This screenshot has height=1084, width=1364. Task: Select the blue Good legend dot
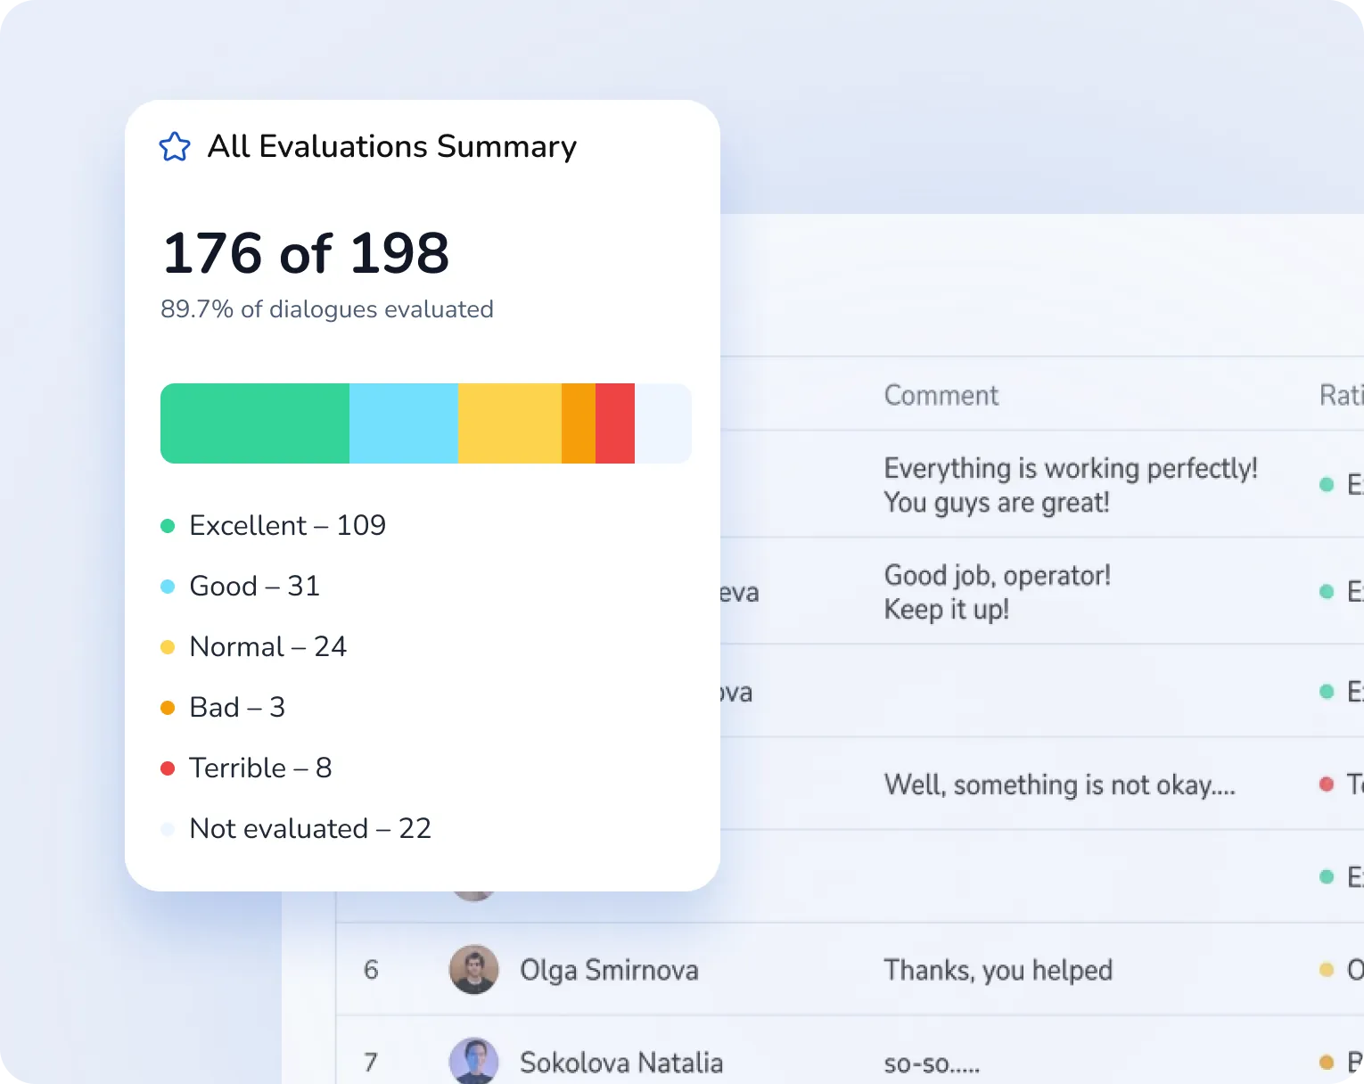click(168, 587)
